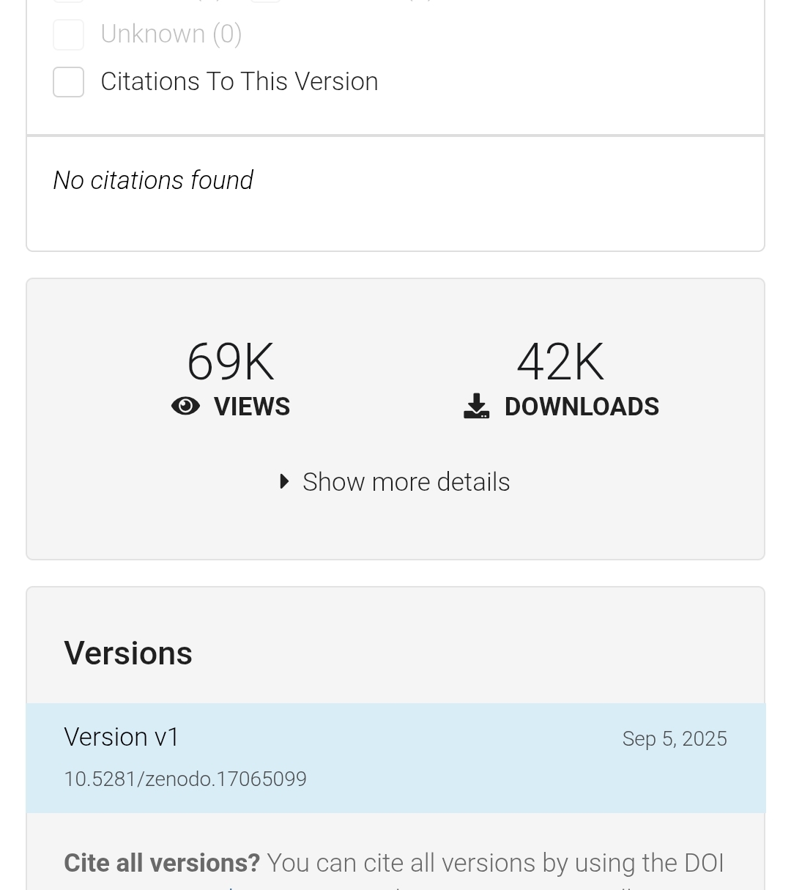Click the Cite all versions? bold text
The image size is (791, 890).
click(162, 863)
